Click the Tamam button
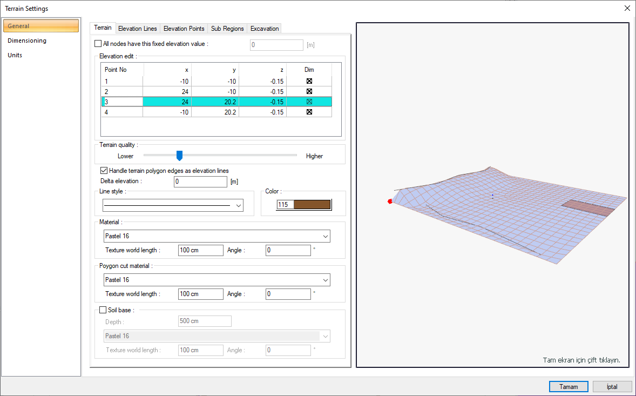Viewport: 636px width, 396px height. (x=568, y=387)
